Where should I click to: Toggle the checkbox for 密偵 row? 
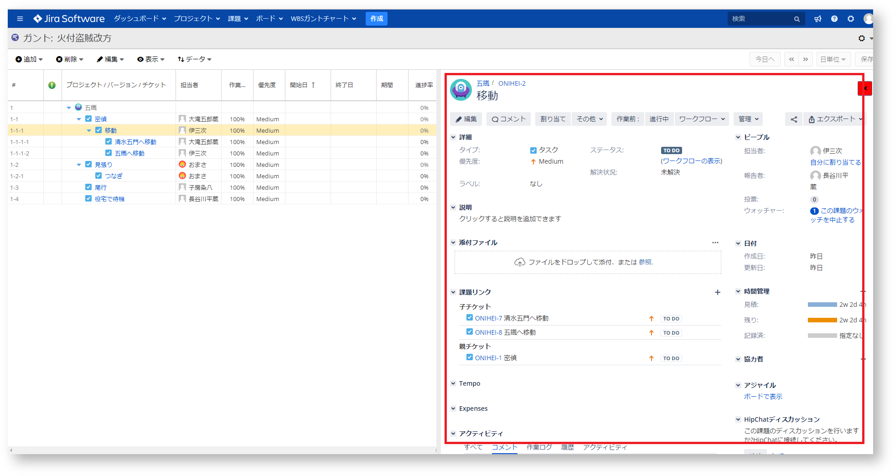point(88,119)
